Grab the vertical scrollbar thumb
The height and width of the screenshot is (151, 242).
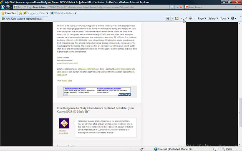point(239,113)
